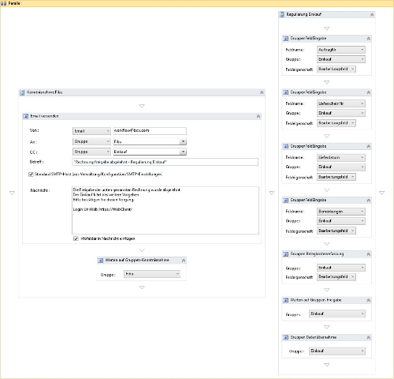This screenshot has height=379, width=394.
Task: Collapse the Gruppen Belegkostenerfassung activity
Action: click(368, 254)
